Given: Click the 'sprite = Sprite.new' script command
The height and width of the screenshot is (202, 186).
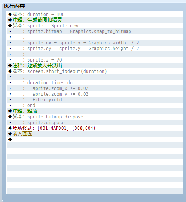Looking at the screenshot, I should coord(95,26).
